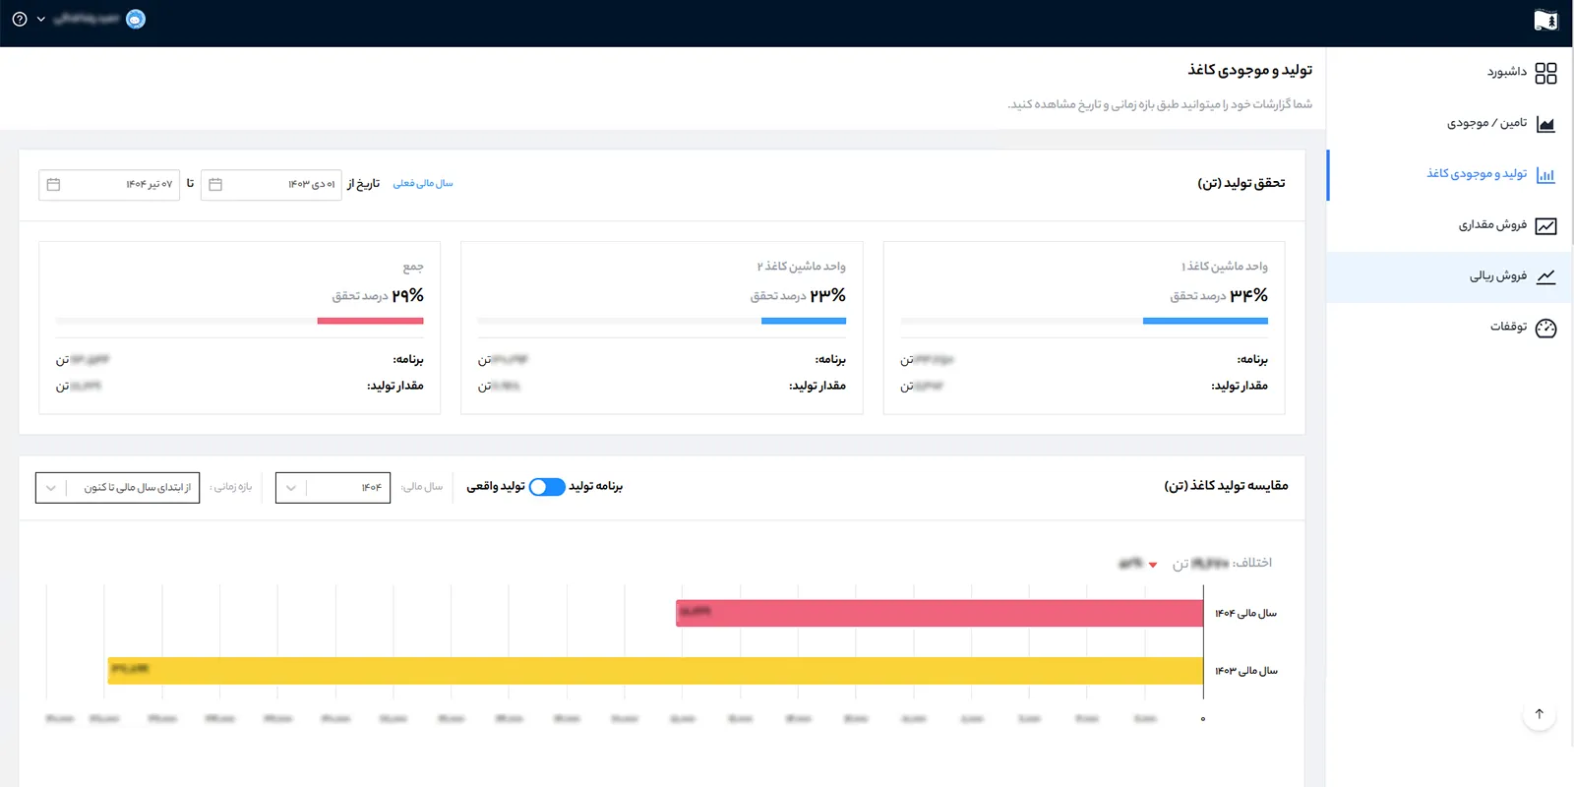The image size is (1574, 787).
Task: Click the توقفات gauge icon
Action: pos(1545,328)
